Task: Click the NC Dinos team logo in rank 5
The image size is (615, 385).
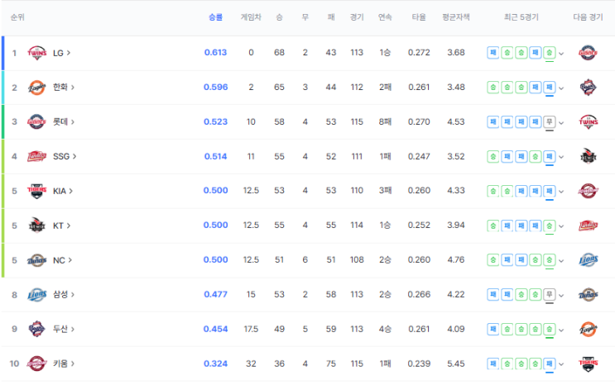Action: tap(37, 260)
